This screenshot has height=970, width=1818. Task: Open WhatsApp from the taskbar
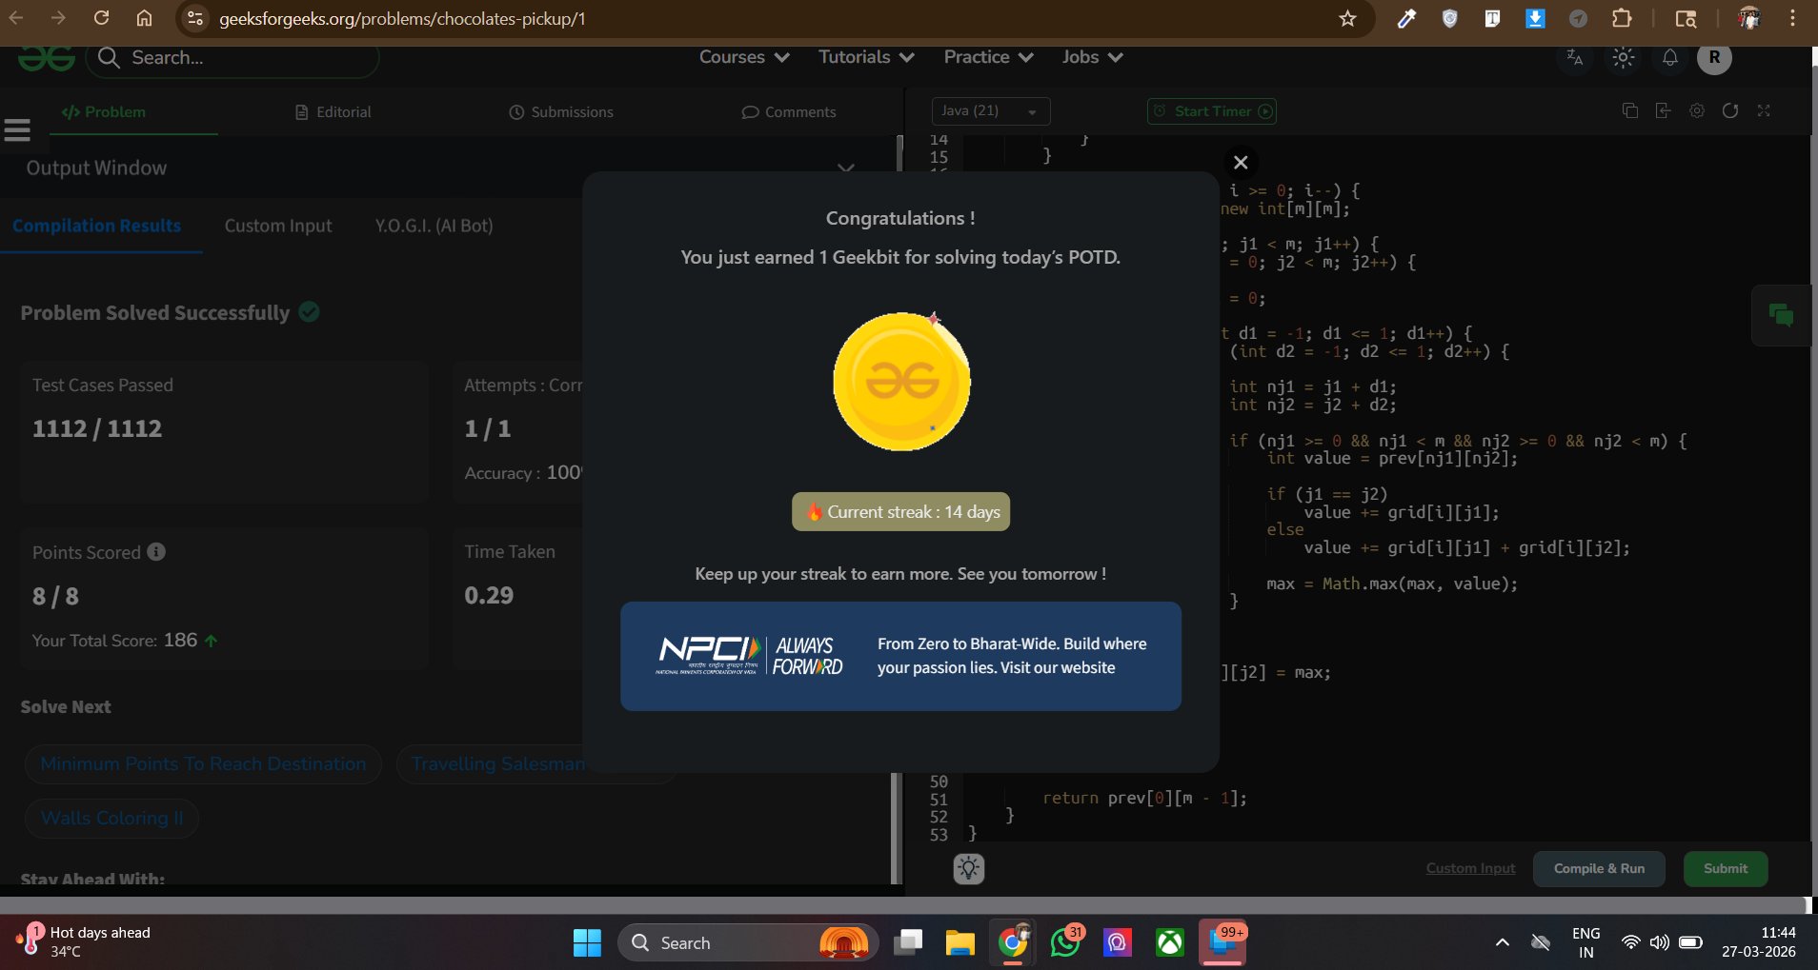1065,942
